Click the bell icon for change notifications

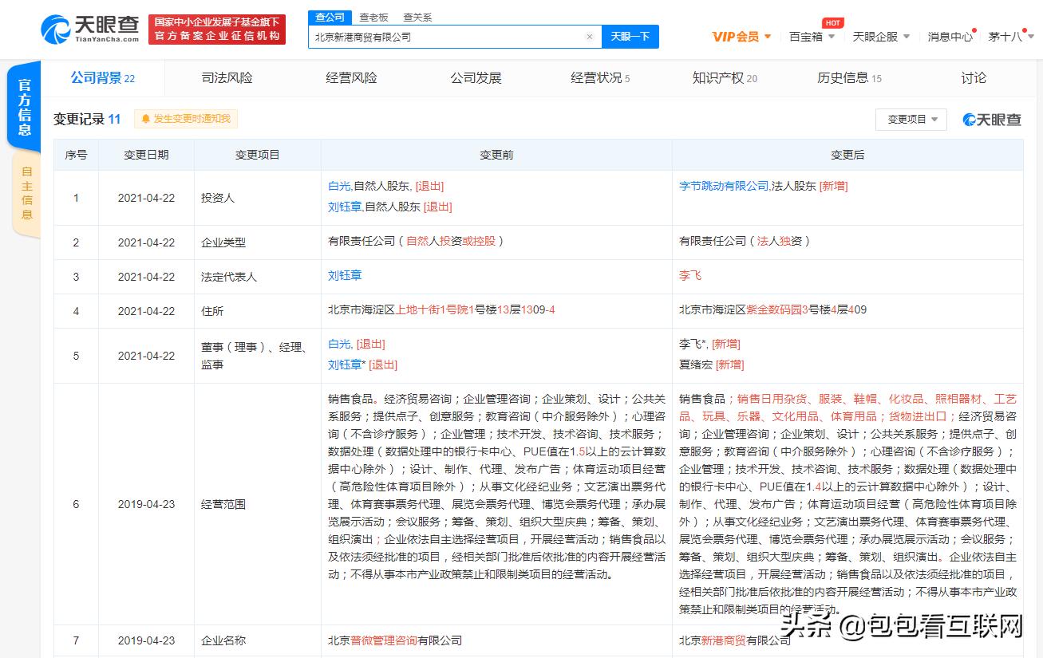[x=144, y=118]
